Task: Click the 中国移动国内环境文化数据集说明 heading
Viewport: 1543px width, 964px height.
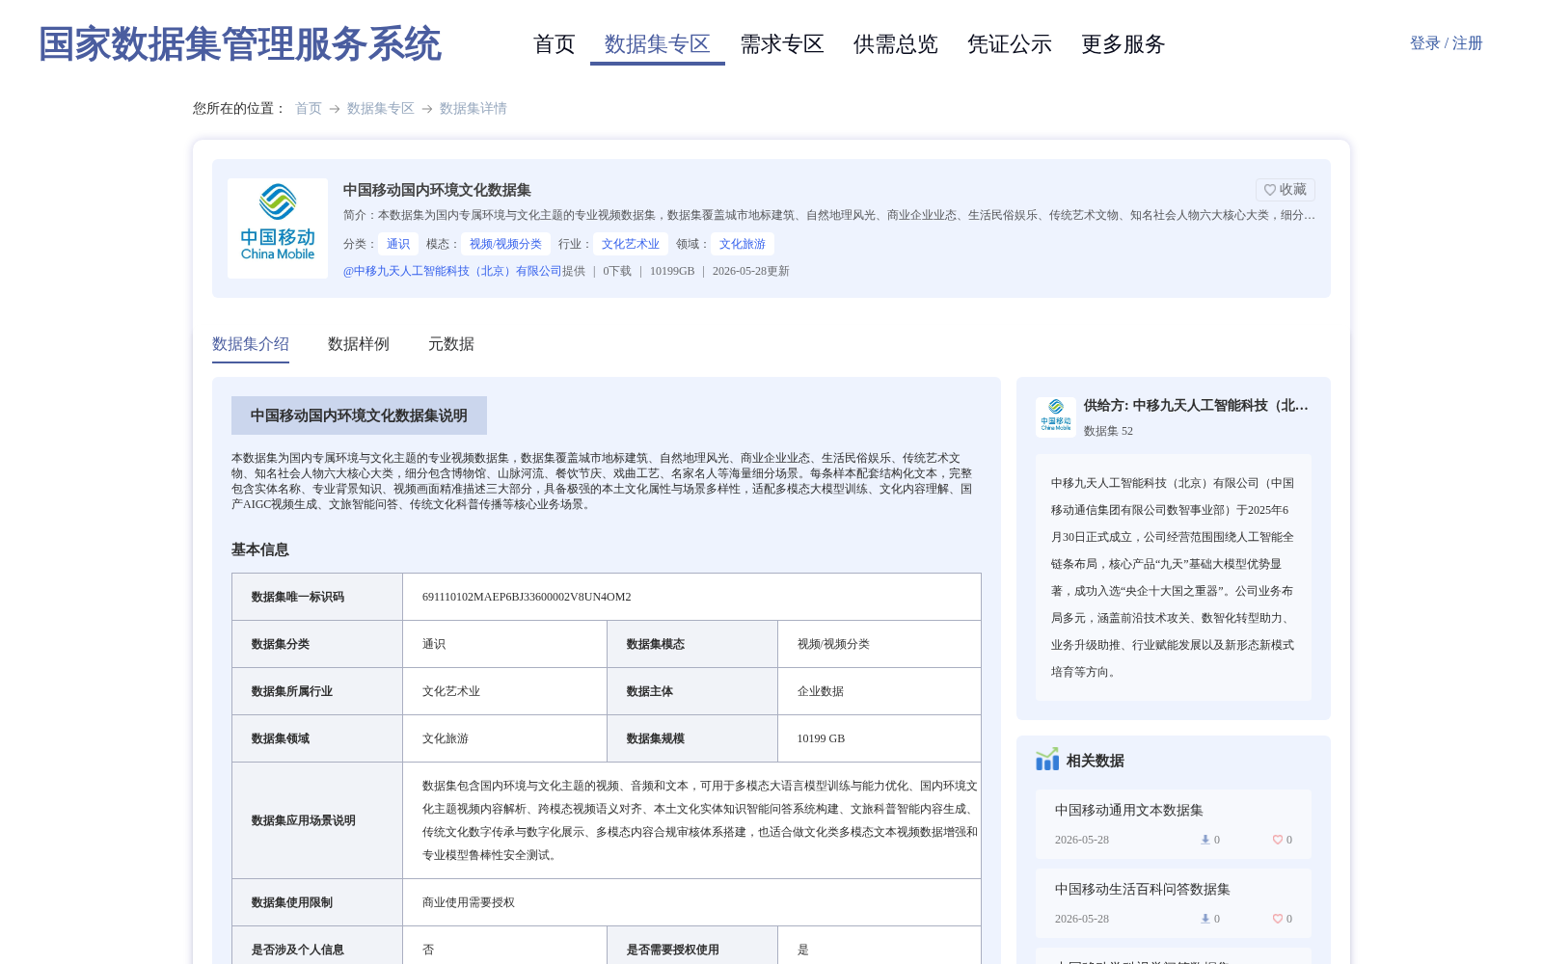Action: [x=359, y=415]
